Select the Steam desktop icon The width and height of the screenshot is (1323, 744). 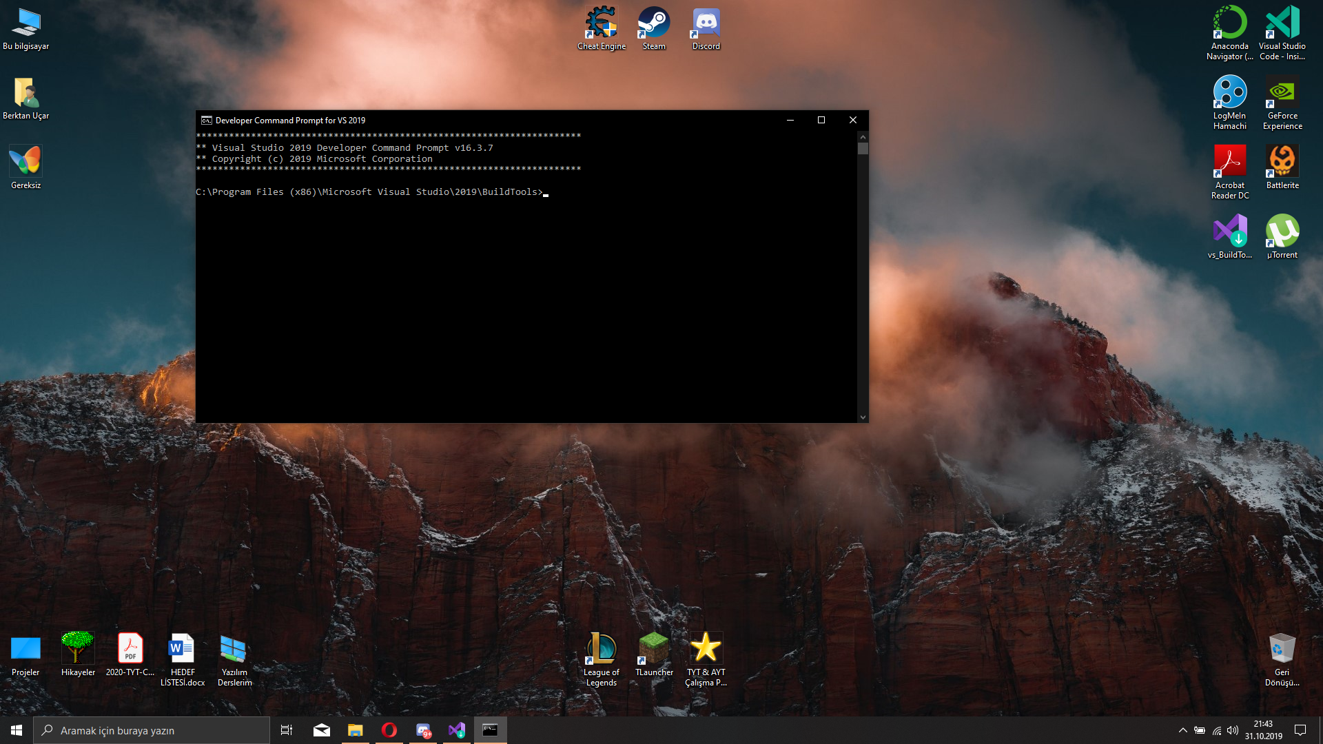point(653,28)
